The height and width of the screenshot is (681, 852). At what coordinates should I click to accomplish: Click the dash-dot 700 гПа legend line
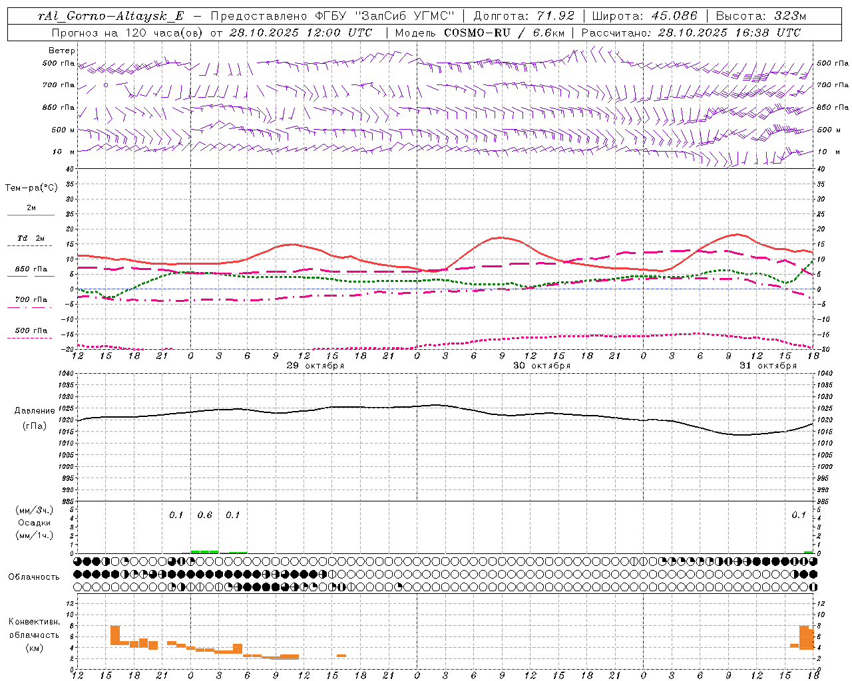(31, 308)
